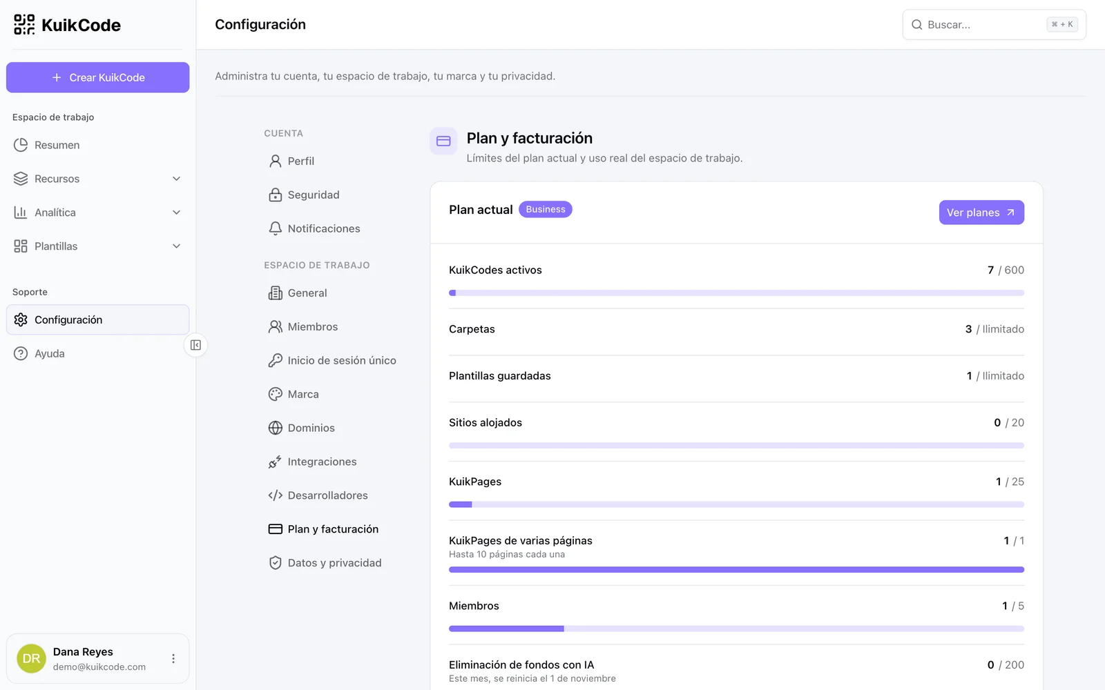Click the Ayuda question mark icon
1105x690 pixels.
tap(21, 353)
